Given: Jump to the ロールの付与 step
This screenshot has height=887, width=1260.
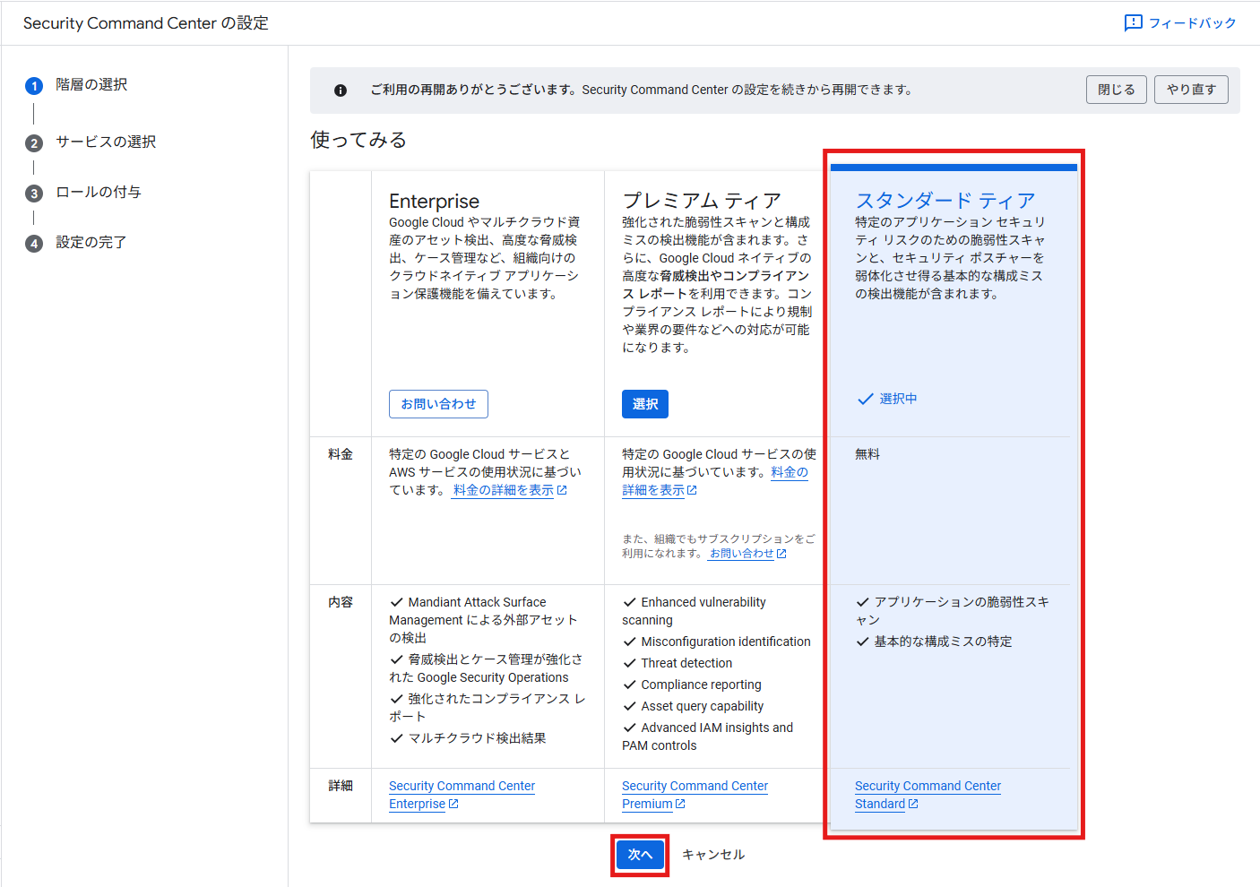Looking at the screenshot, I should tap(99, 193).
